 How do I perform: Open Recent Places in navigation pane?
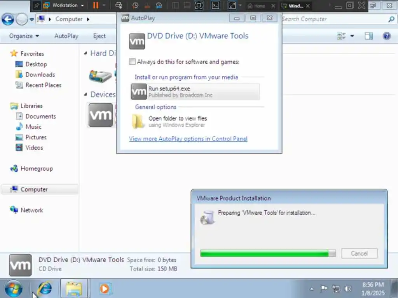point(44,85)
